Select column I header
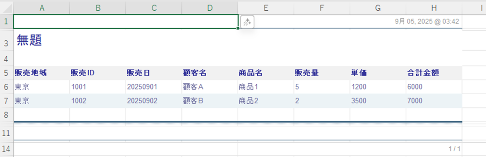Viewport: 486px width, 157px height. (474, 8)
